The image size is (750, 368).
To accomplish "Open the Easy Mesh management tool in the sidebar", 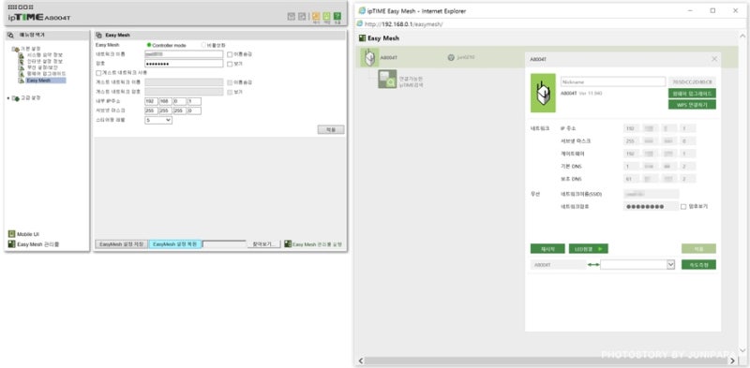I will [x=34, y=244].
